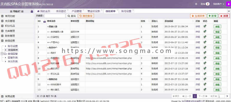The width and height of the screenshot is (231, 102).
Task: Click the settings gear icon in header
Action: pos(196,4)
